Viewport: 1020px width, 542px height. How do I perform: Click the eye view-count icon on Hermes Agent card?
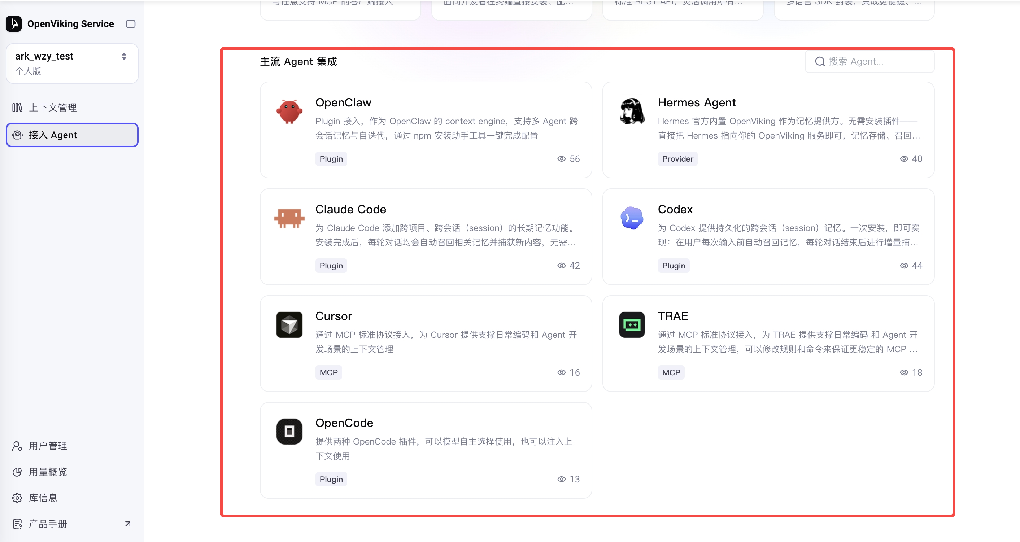tap(904, 159)
